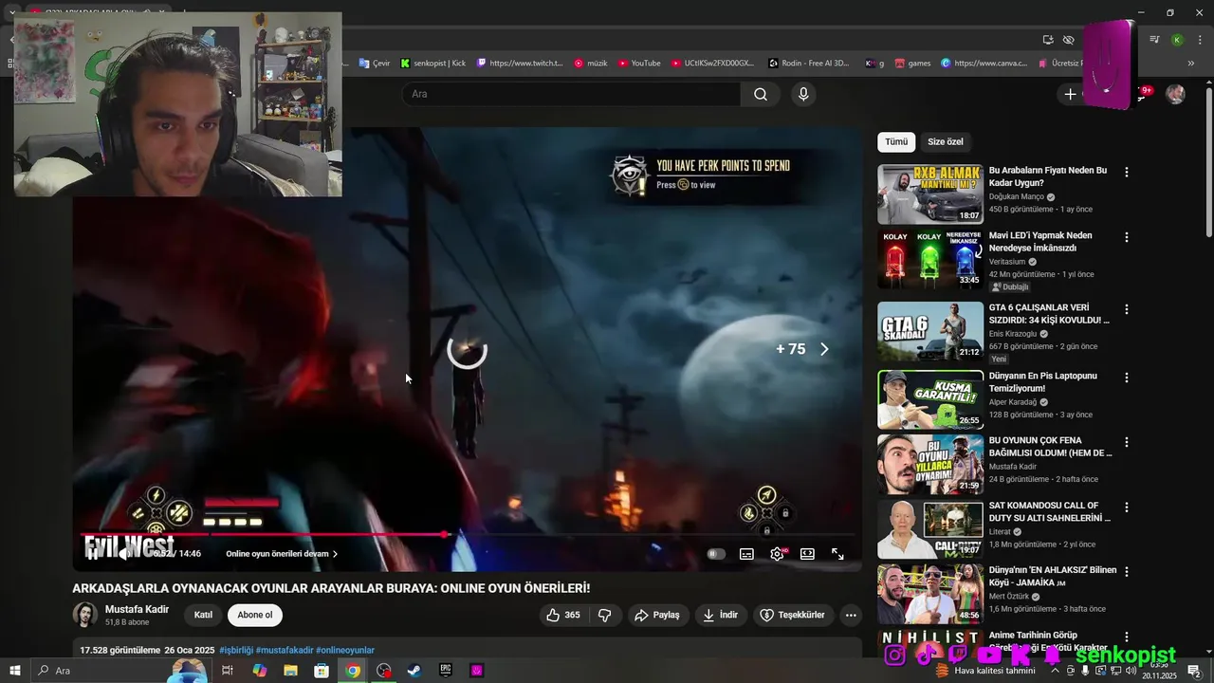This screenshot has height=683, width=1214.
Task: Download the video with the İndir button
Action: [720, 615]
